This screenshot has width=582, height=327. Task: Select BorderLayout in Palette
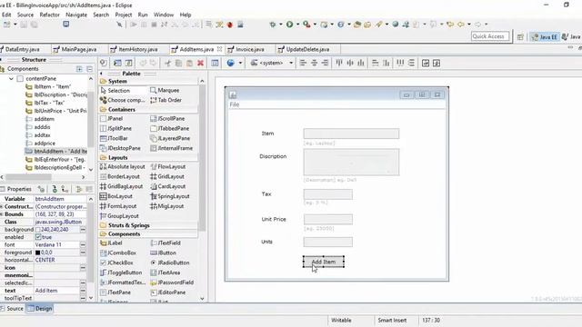click(x=120, y=176)
